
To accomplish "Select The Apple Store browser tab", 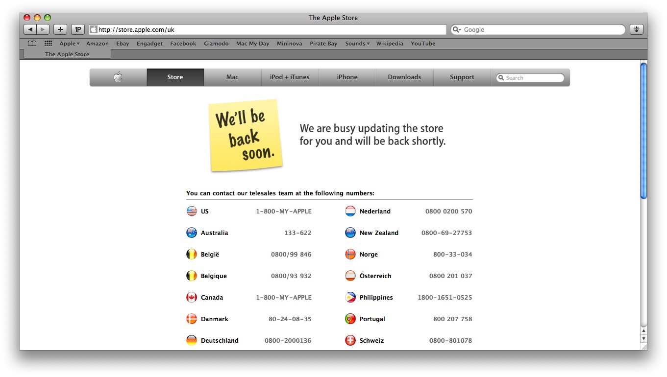I will click(x=67, y=54).
